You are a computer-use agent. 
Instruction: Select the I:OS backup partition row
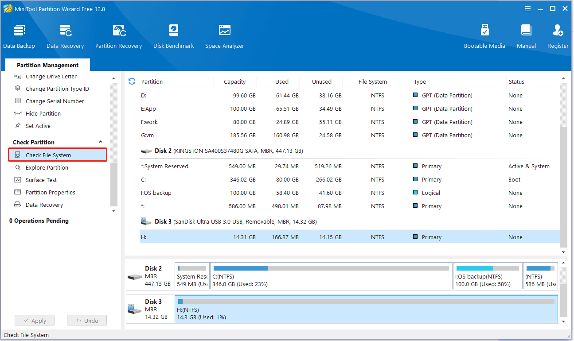(x=350, y=193)
